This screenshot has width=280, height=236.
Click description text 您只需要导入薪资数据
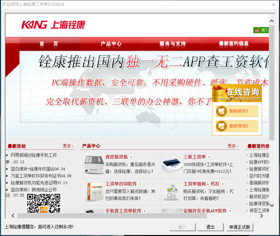(130, 195)
